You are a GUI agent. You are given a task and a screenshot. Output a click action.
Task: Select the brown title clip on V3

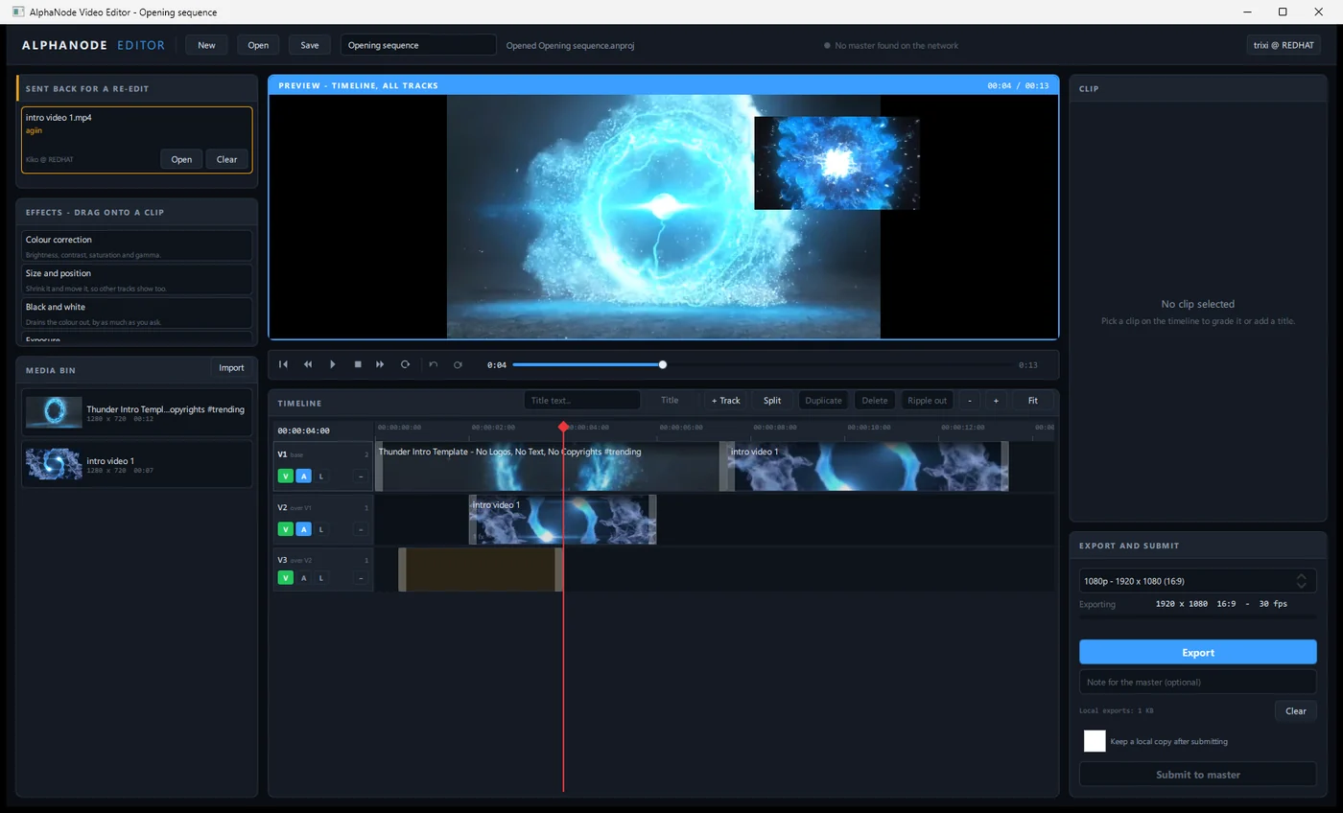481,569
